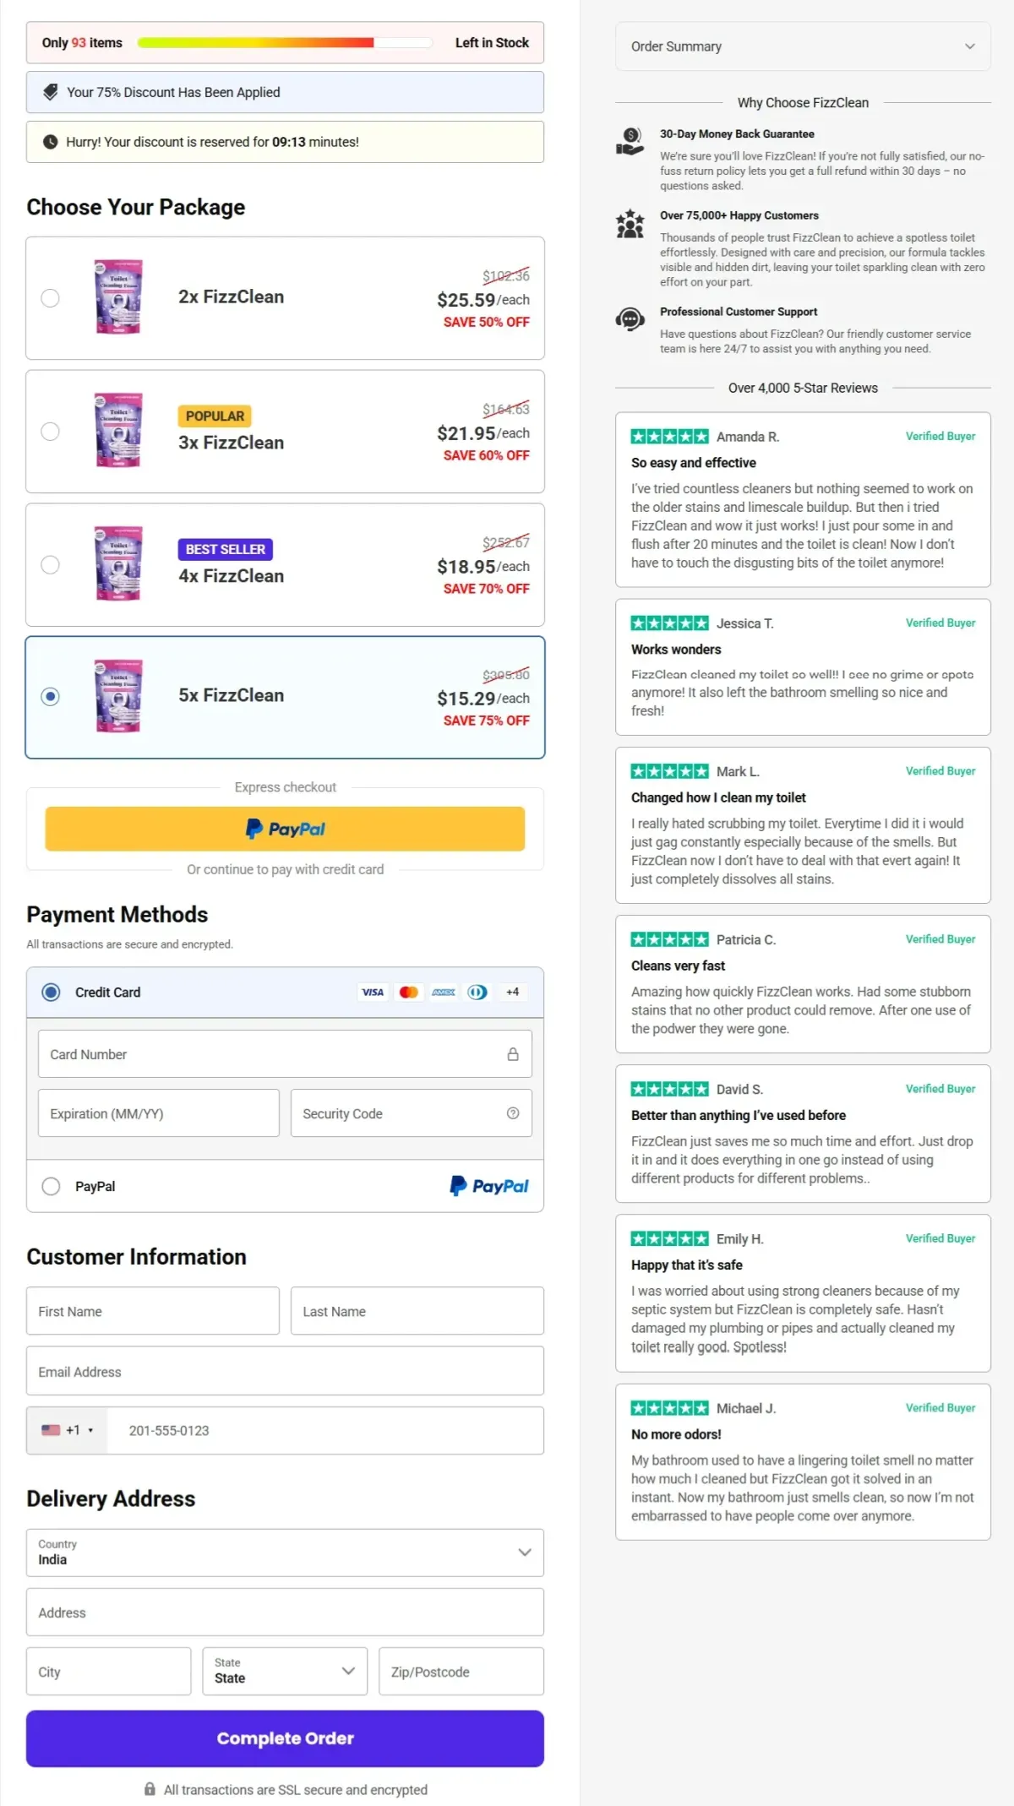
Task: Click the lock icon in Card Number field
Action: pyautogui.click(x=513, y=1053)
